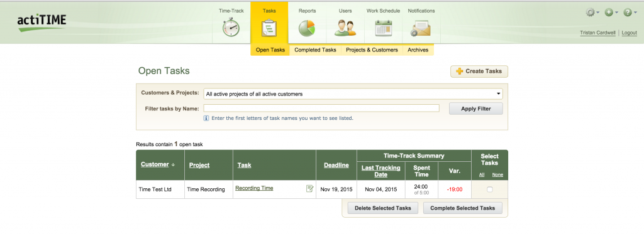Click the 24:00 spent time value
This screenshot has height=234, width=644.
point(421,186)
